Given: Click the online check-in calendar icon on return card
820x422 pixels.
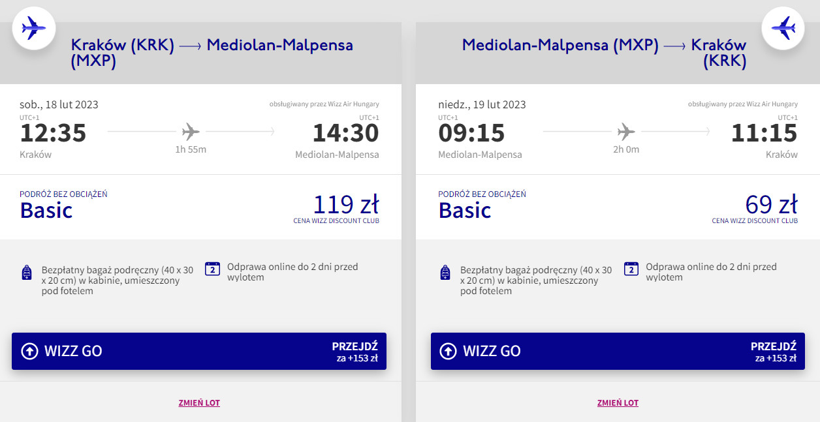Looking at the screenshot, I should [x=631, y=269].
